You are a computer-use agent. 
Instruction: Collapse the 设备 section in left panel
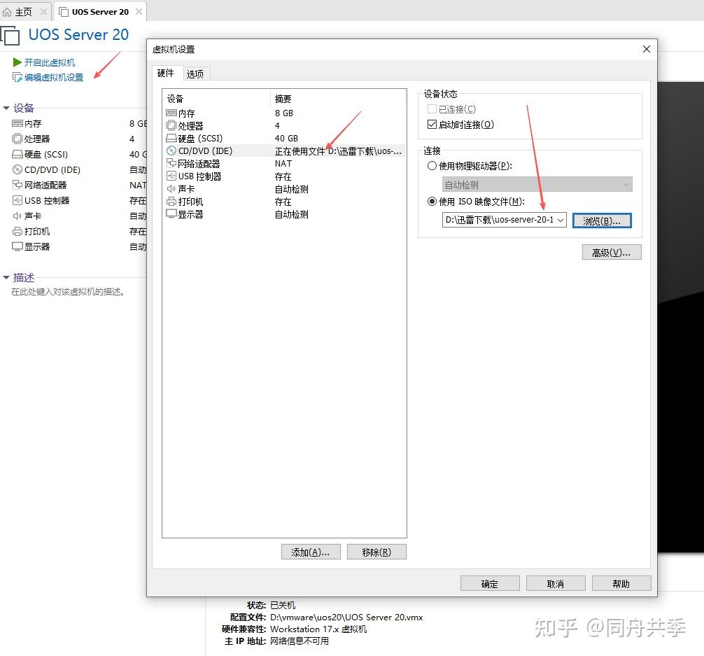[6, 108]
